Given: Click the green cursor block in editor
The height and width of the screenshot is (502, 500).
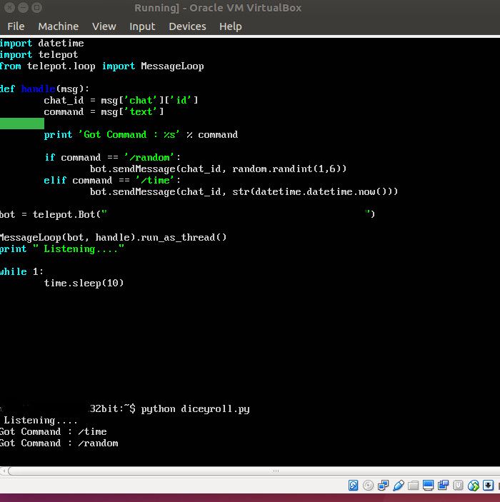Looking at the screenshot, I should click(x=22, y=124).
